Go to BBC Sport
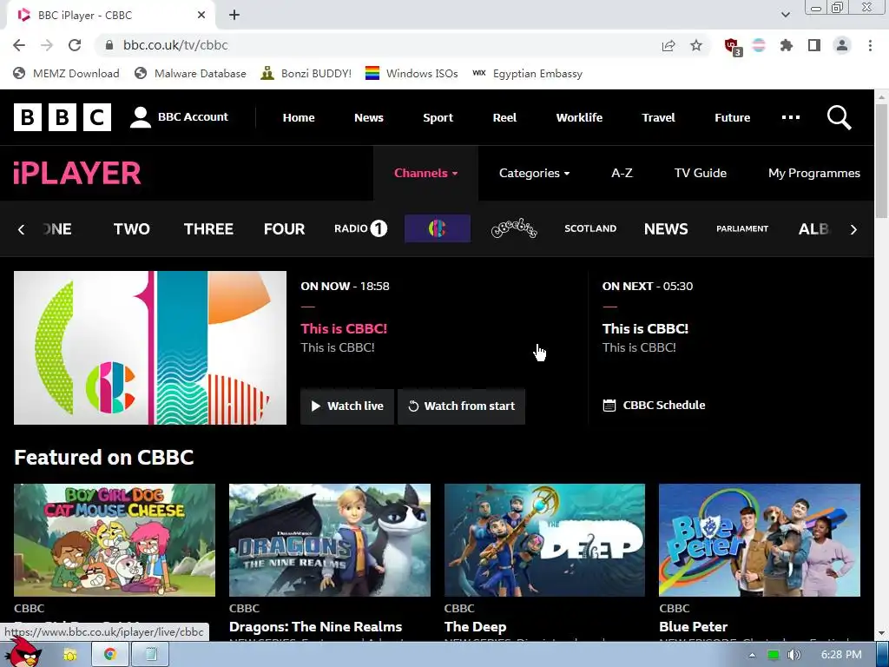This screenshot has width=889, height=667. [438, 117]
